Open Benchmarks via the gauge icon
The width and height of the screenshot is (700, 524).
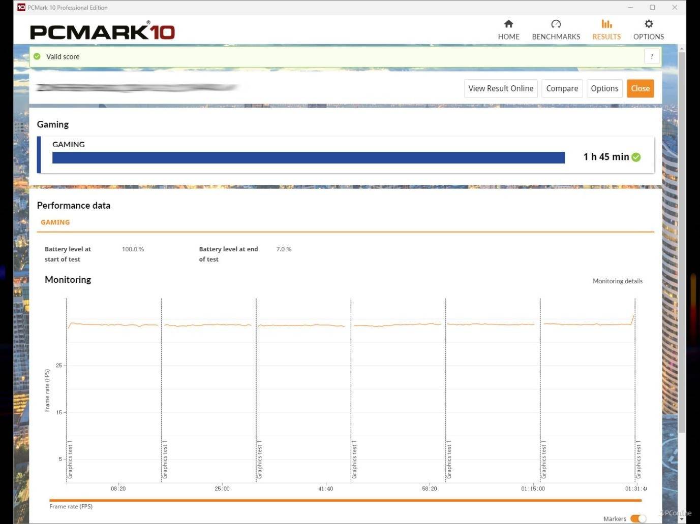click(556, 24)
